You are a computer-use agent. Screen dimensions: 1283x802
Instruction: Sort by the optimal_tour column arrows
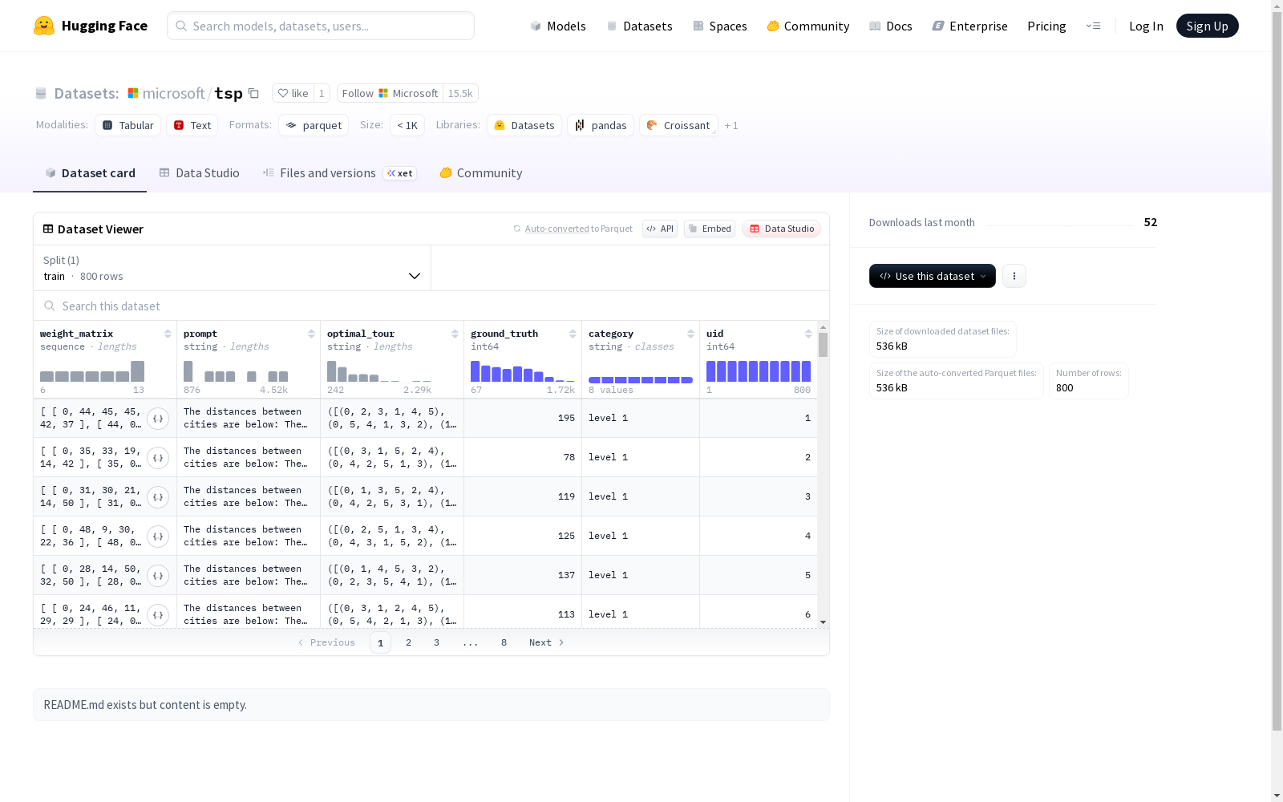pos(455,334)
